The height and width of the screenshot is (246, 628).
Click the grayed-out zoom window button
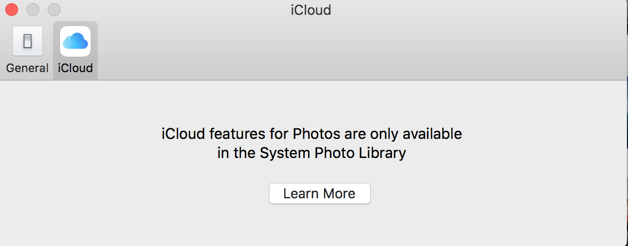coord(54,10)
